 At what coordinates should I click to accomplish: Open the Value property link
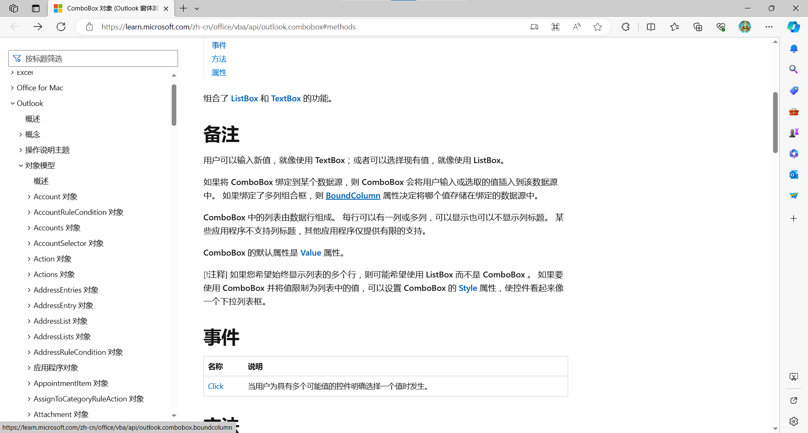point(311,253)
